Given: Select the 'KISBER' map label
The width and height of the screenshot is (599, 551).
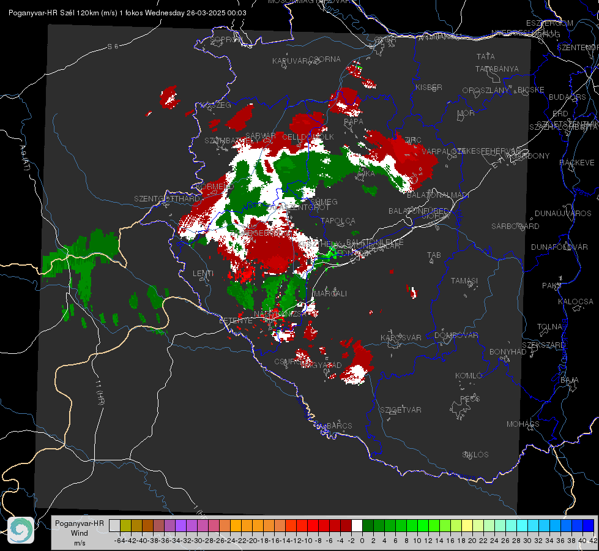Looking at the screenshot, I should pos(429,87).
